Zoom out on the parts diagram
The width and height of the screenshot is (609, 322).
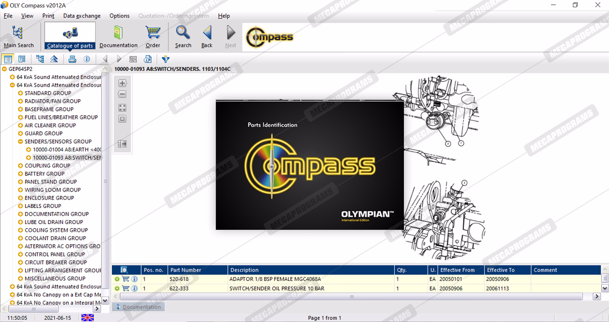click(x=123, y=94)
